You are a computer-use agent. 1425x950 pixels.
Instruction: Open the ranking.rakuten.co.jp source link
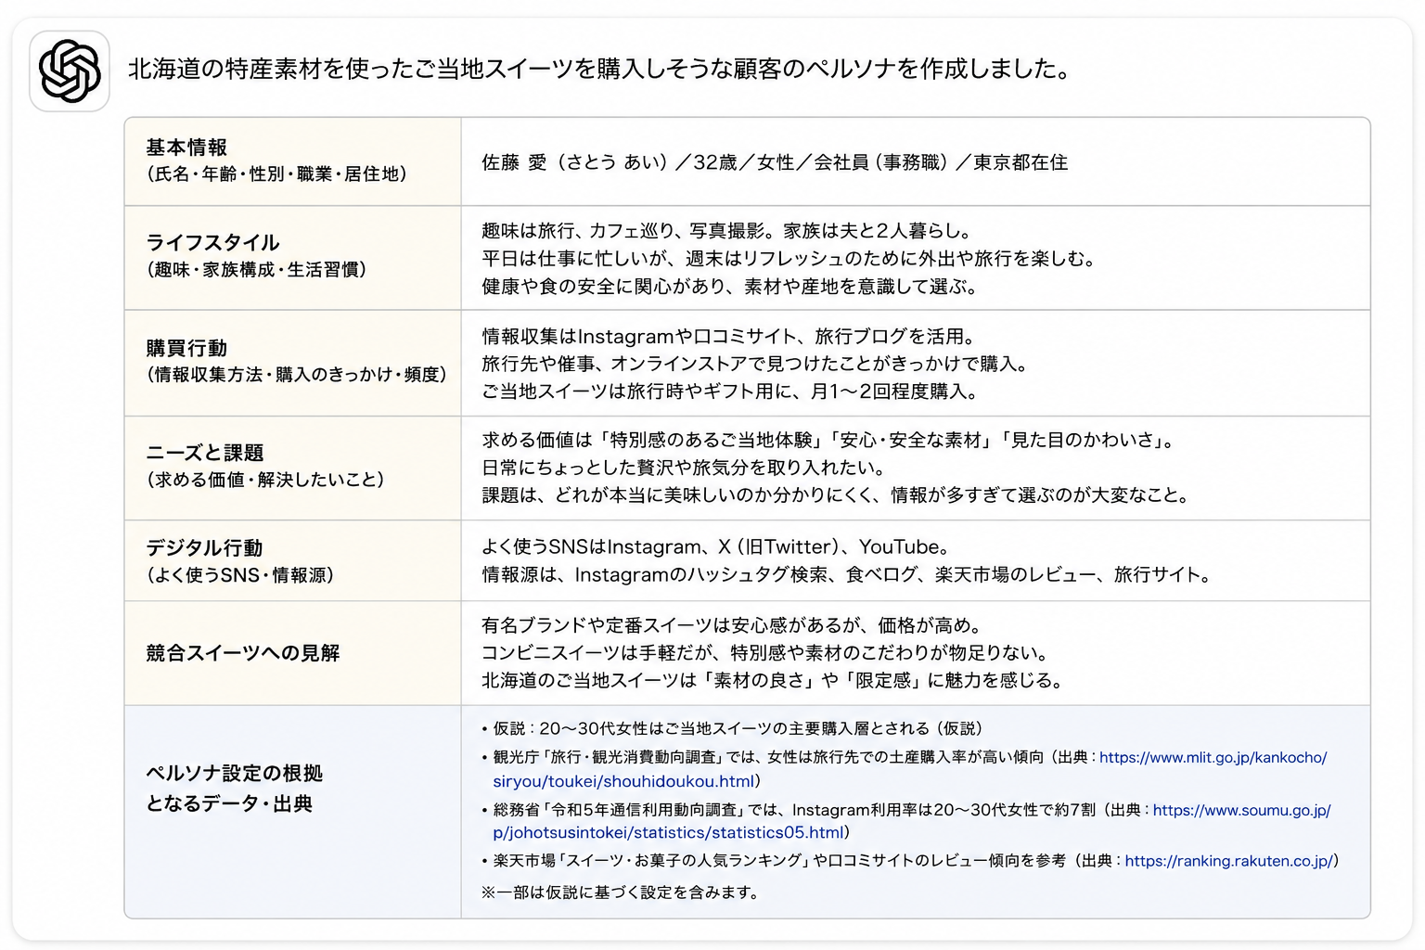click(x=1228, y=861)
